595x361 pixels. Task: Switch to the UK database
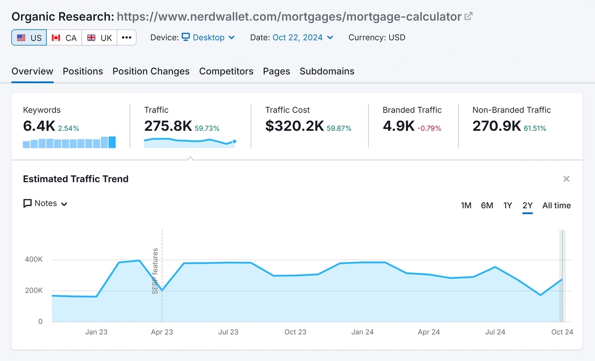pyautogui.click(x=100, y=38)
